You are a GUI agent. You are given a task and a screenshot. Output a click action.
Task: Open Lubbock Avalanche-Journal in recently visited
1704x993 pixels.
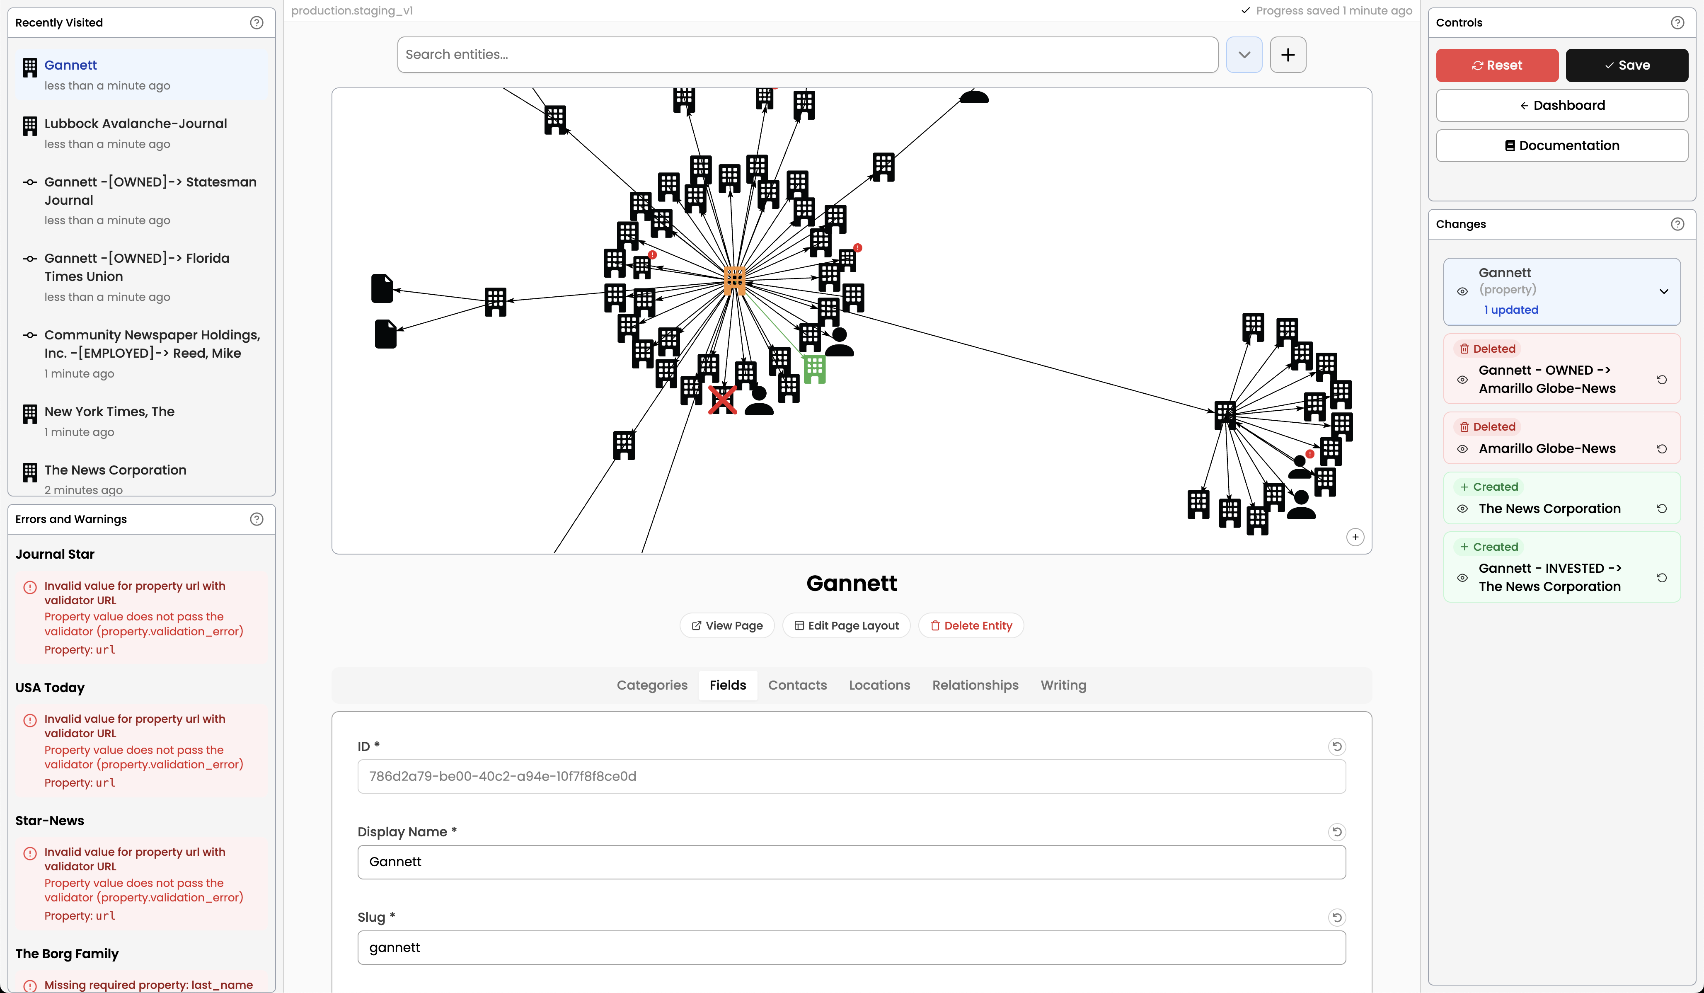(x=135, y=124)
